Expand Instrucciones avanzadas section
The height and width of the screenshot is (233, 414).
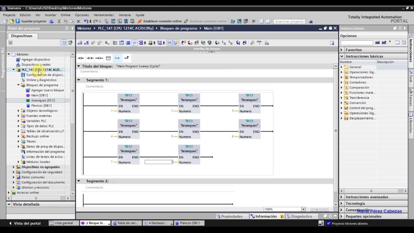[x=341, y=197]
